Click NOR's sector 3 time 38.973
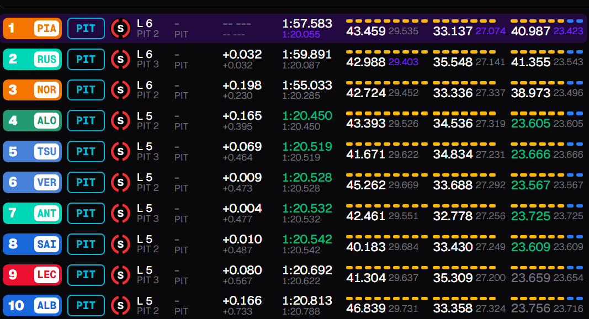Viewport: 589px width, 319px height. (531, 93)
